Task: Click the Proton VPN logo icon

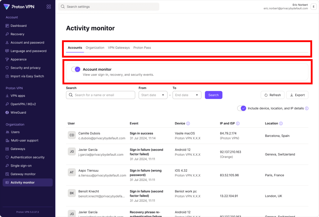Action: click(7, 7)
